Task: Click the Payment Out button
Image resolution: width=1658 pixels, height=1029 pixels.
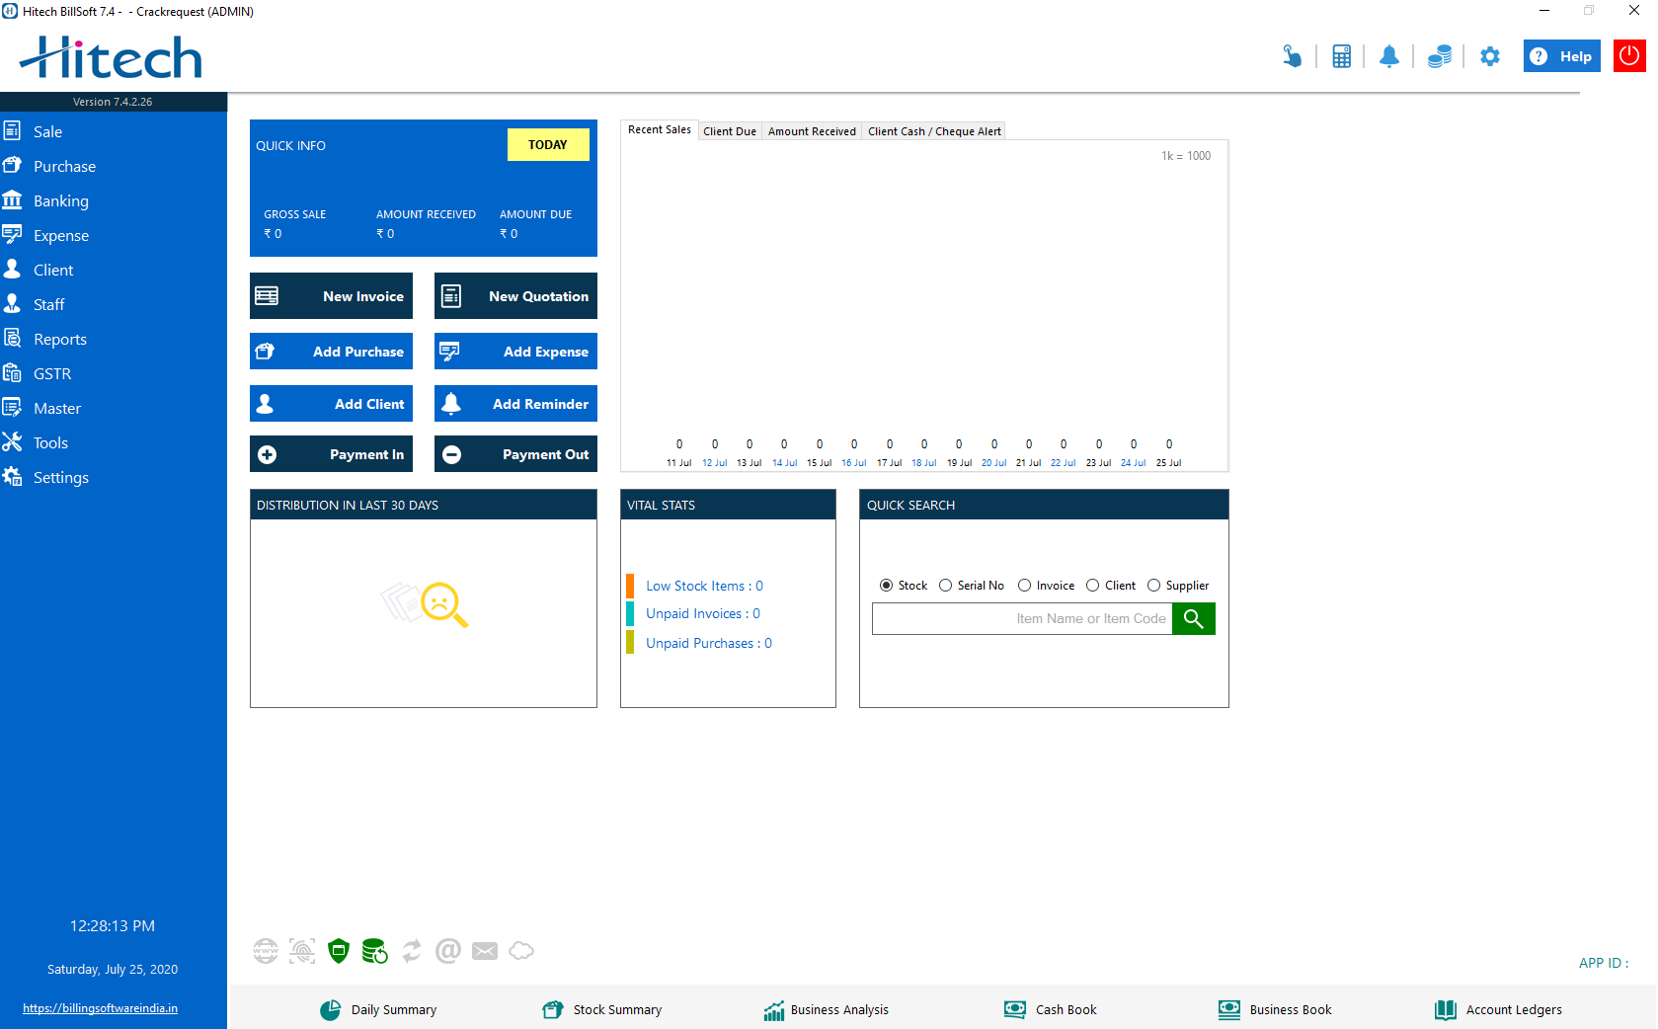Action: coord(515,454)
